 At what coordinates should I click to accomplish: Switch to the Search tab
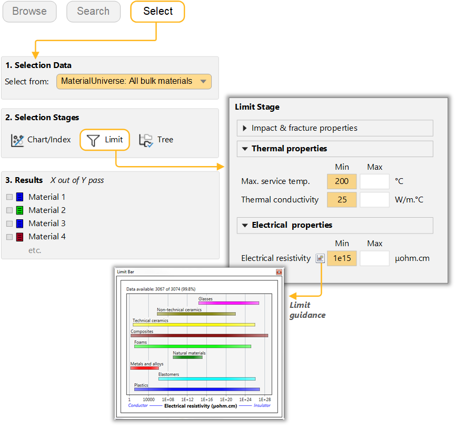93,12
